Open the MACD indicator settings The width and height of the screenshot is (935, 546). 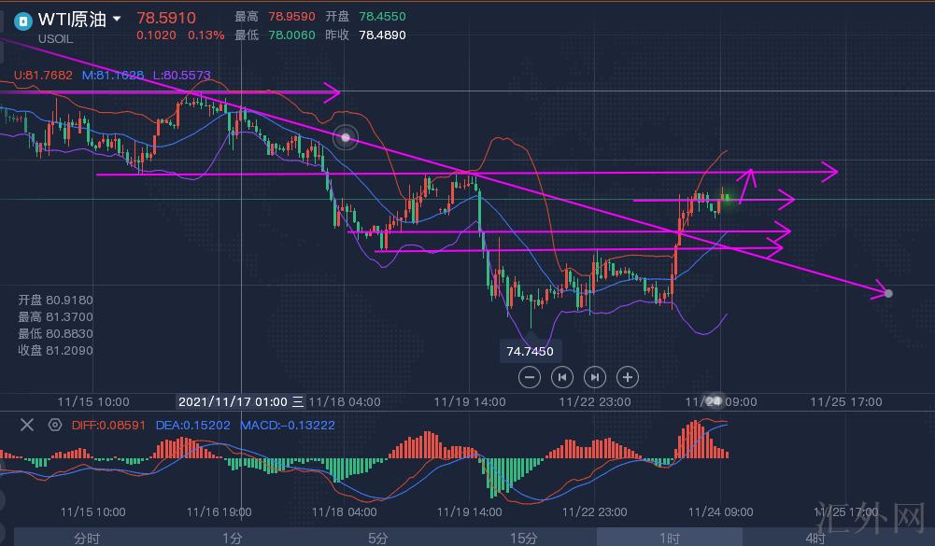pos(55,425)
